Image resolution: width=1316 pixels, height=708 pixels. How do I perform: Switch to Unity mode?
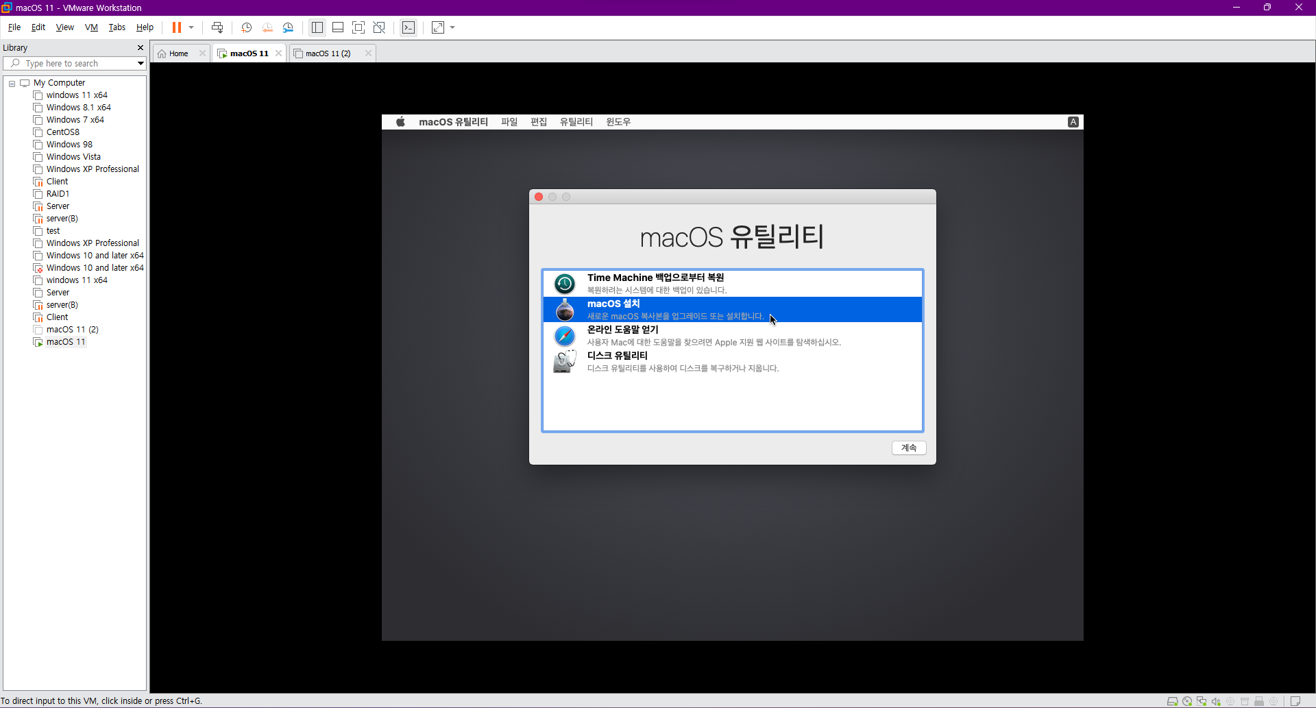tap(379, 27)
